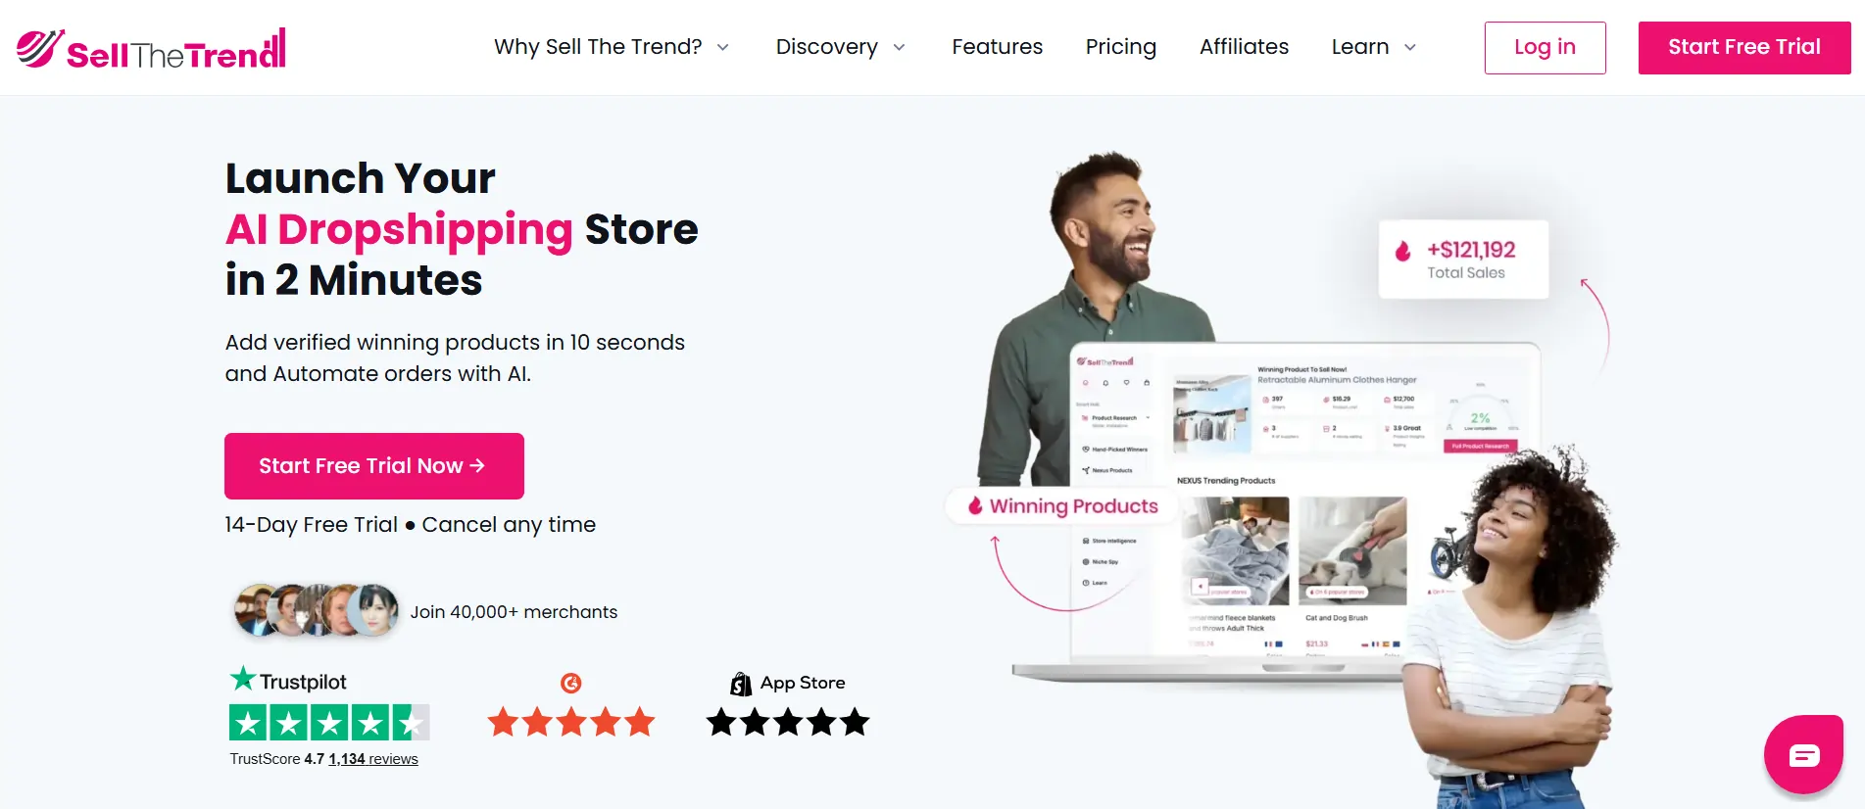
Task: Click the Winning Products flame badge
Action: (1062, 506)
